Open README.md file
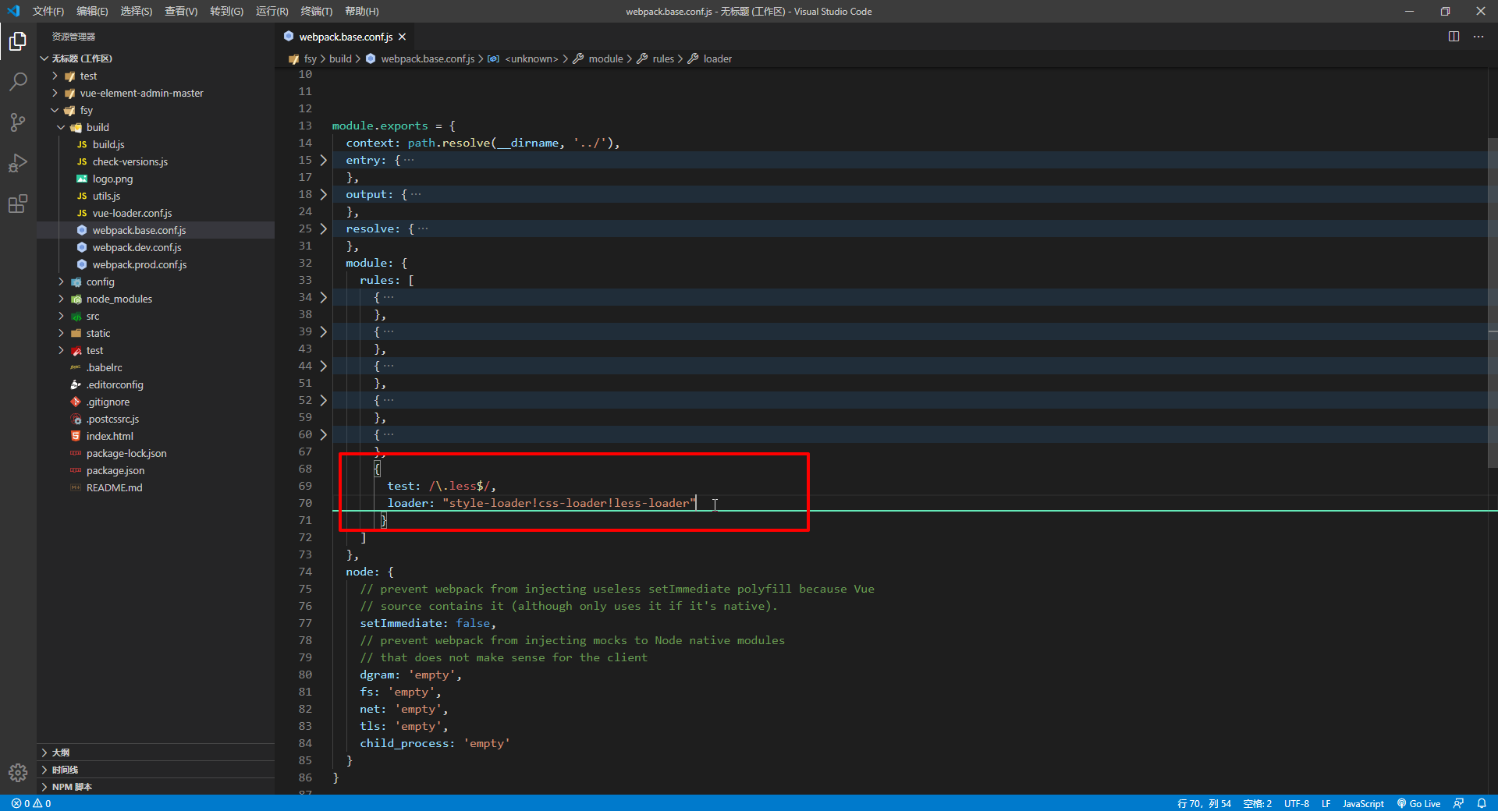 coord(155,487)
